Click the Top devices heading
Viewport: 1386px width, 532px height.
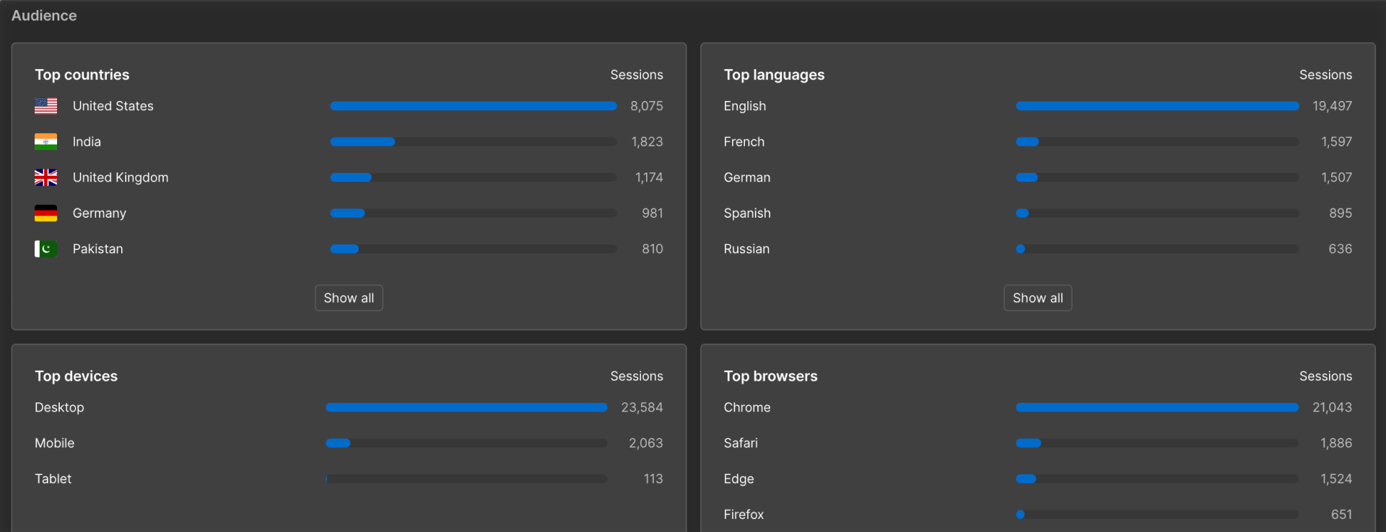pyautogui.click(x=76, y=376)
